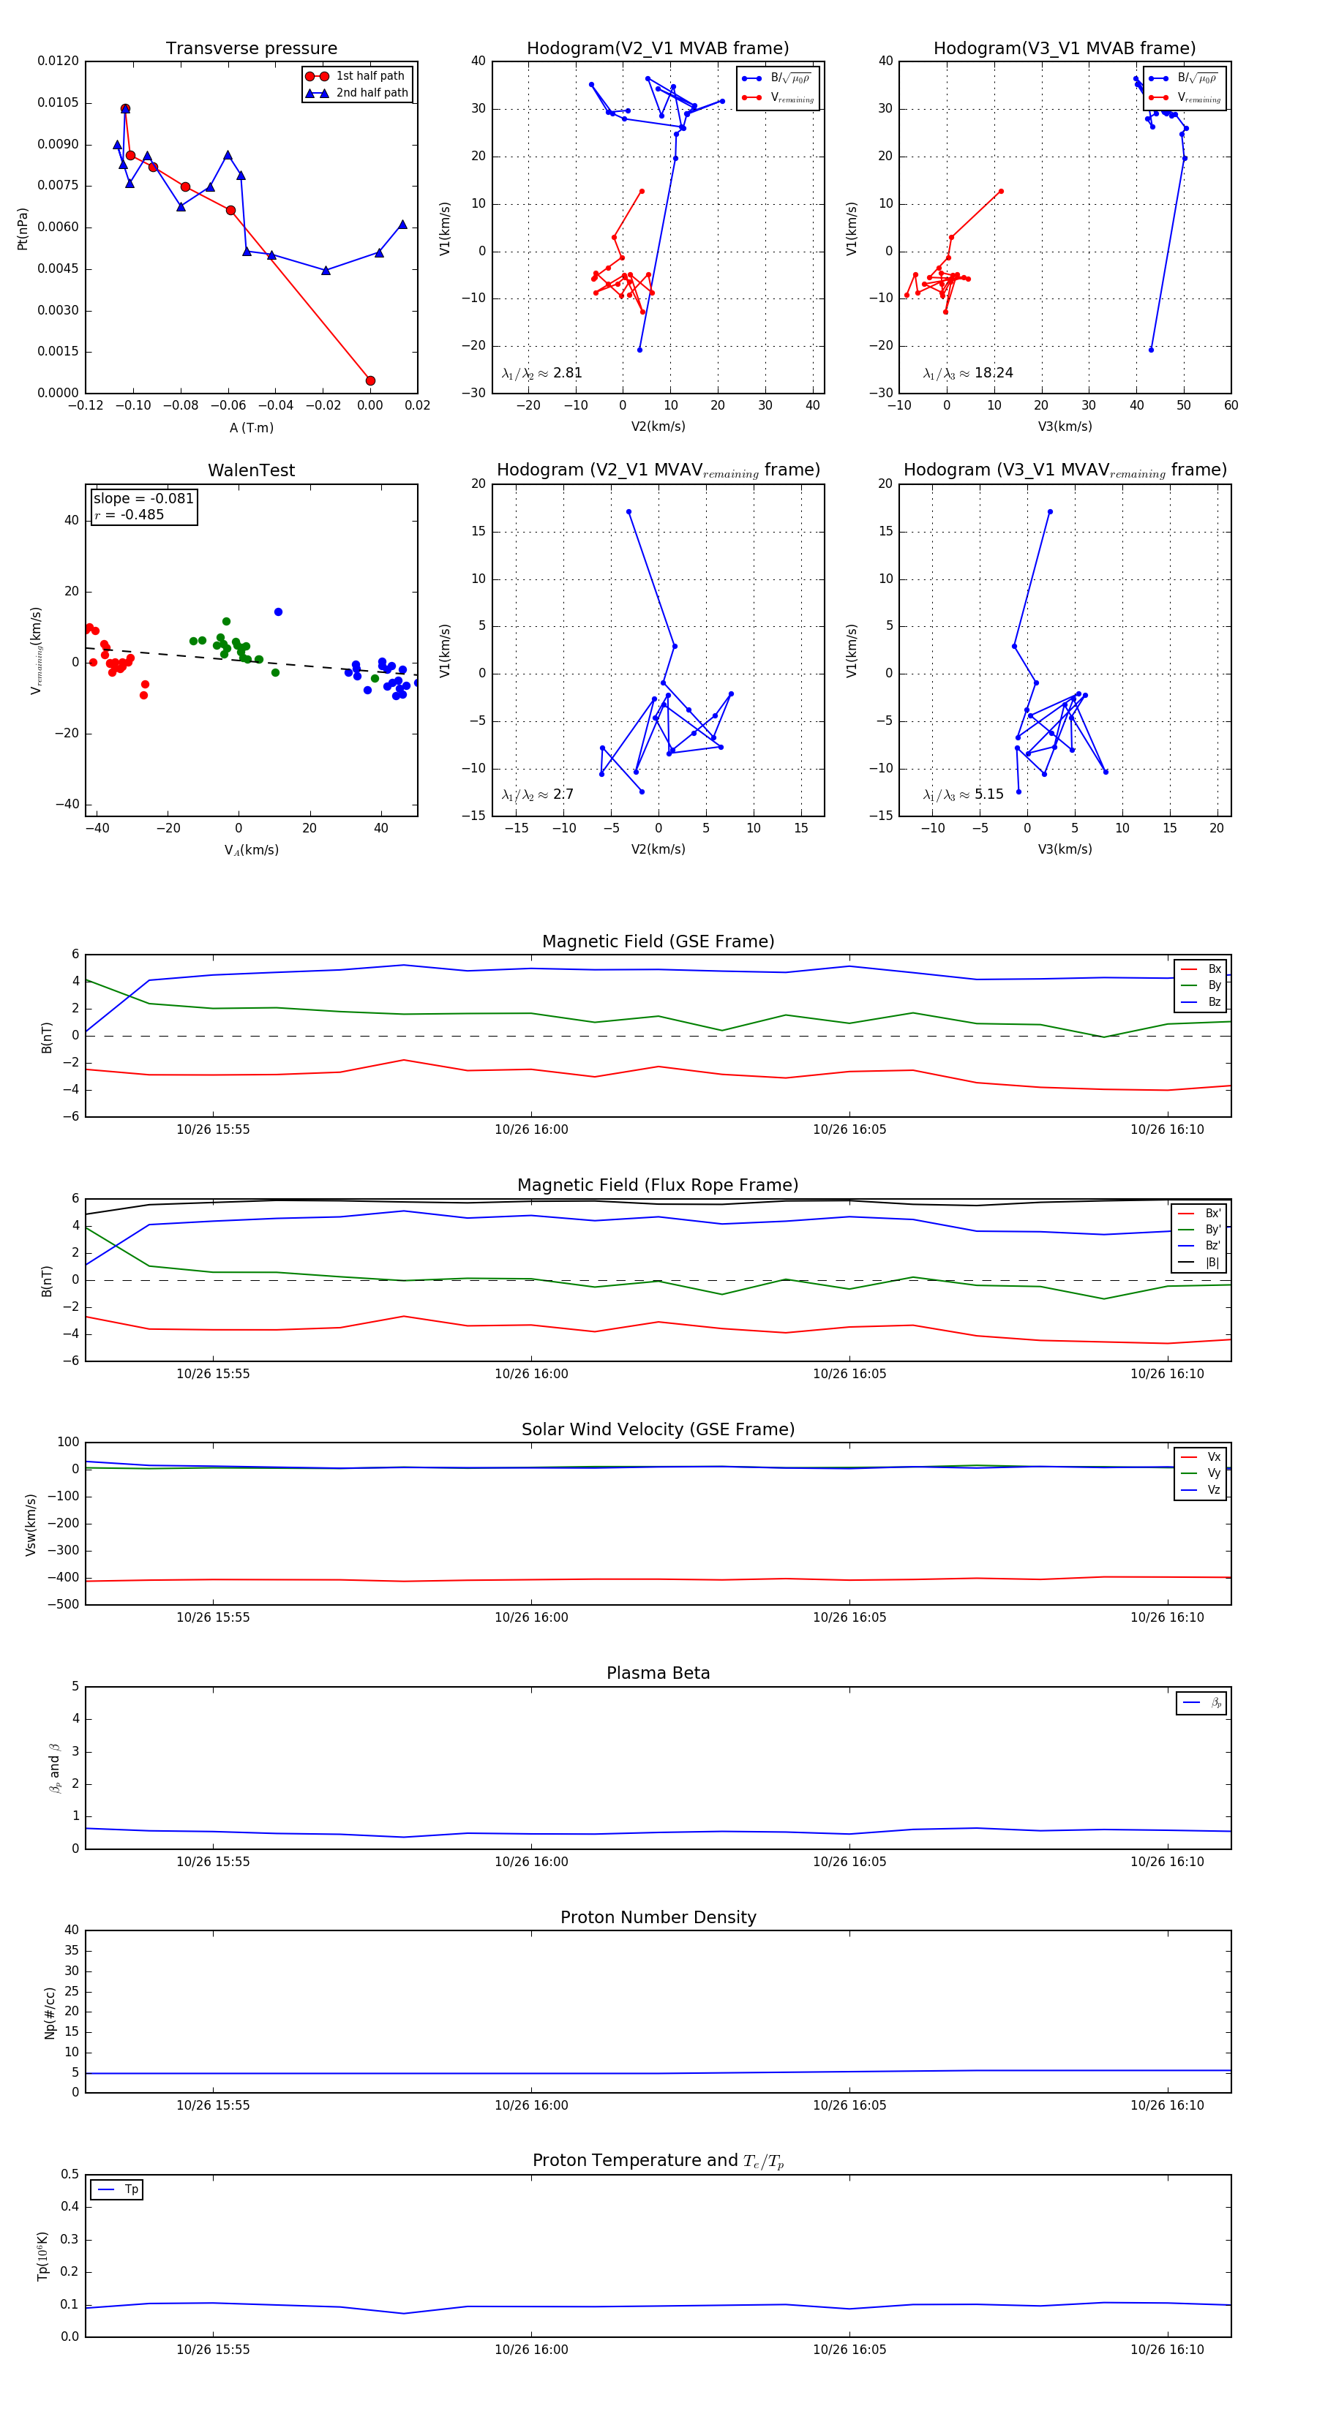Select the "Vy" velocity legend entry
The height and width of the screenshot is (2414, 1317).
[x=1201, y=1473]
